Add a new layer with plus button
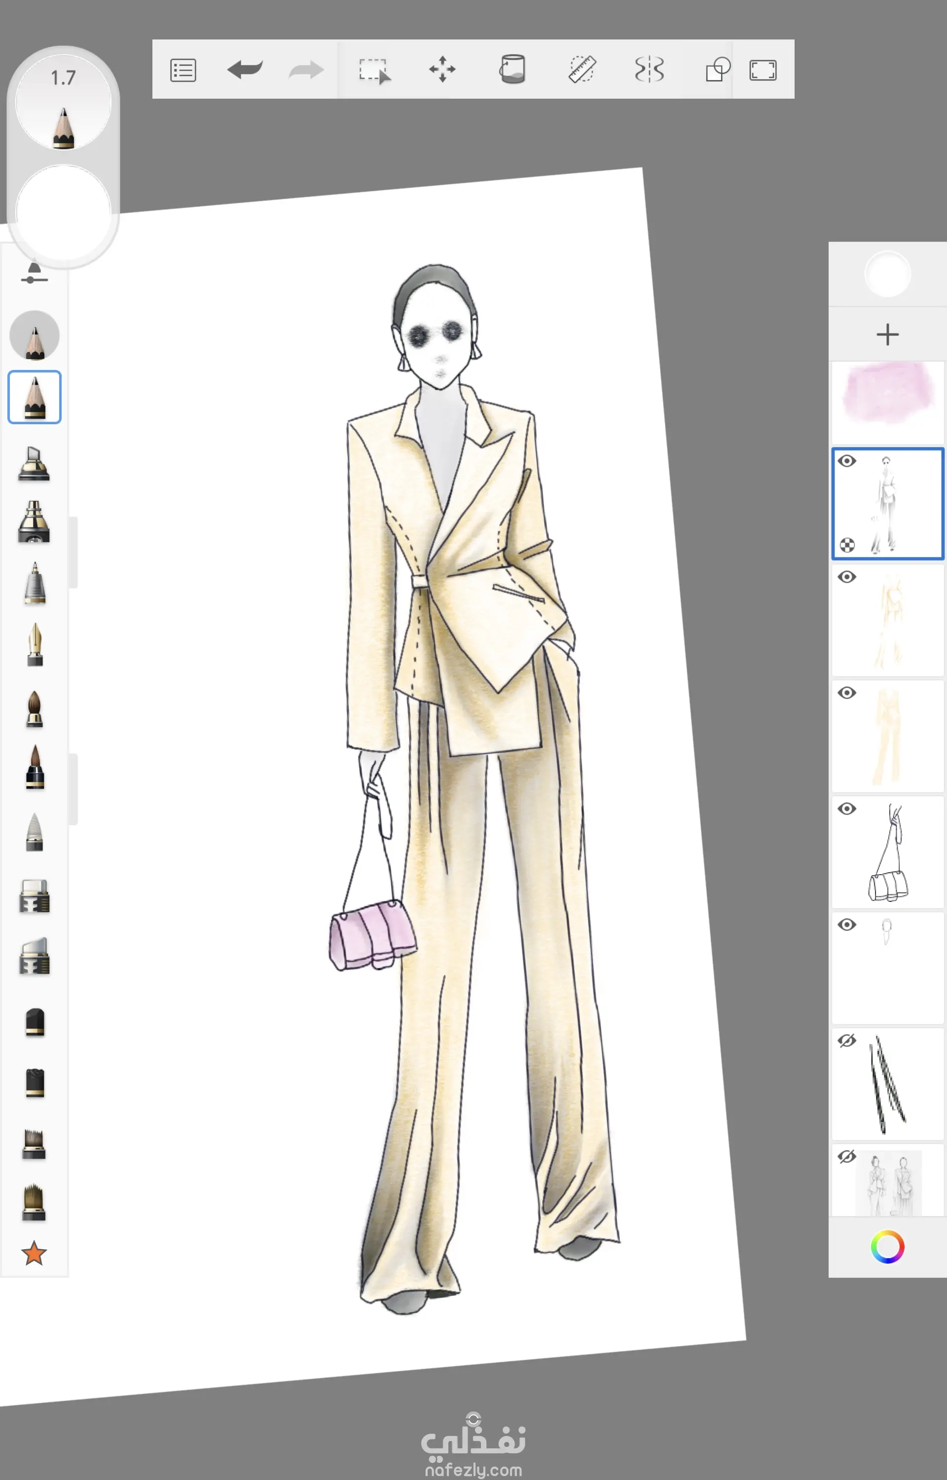947x1480 pixels. [887, 334]
